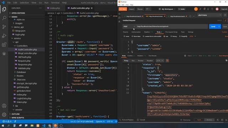Screen dimensions: 228x128
Task: Add a new request tab in Postman
Action: coord(190,16)
